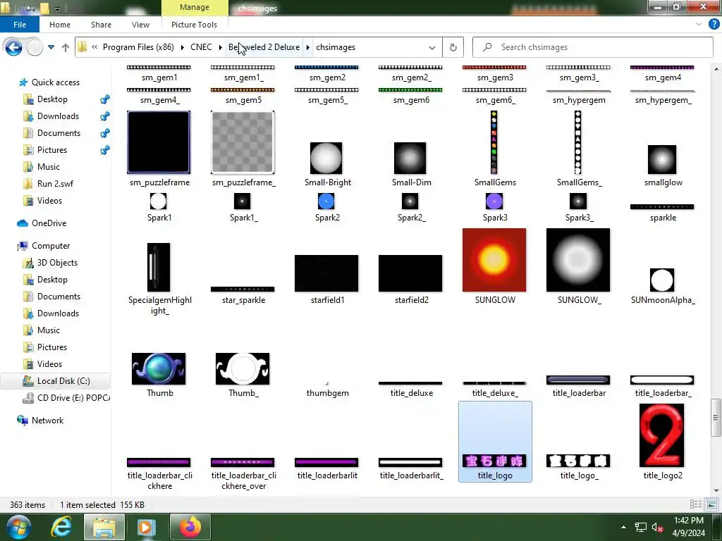
Task: Switch to large thumbnails view icon
Action: (x=712, y=504)
